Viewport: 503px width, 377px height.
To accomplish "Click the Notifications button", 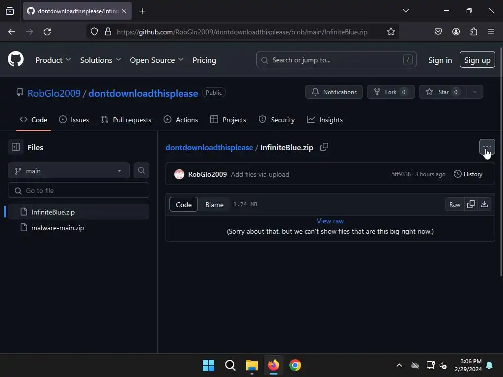I will (x=334, y=92).
